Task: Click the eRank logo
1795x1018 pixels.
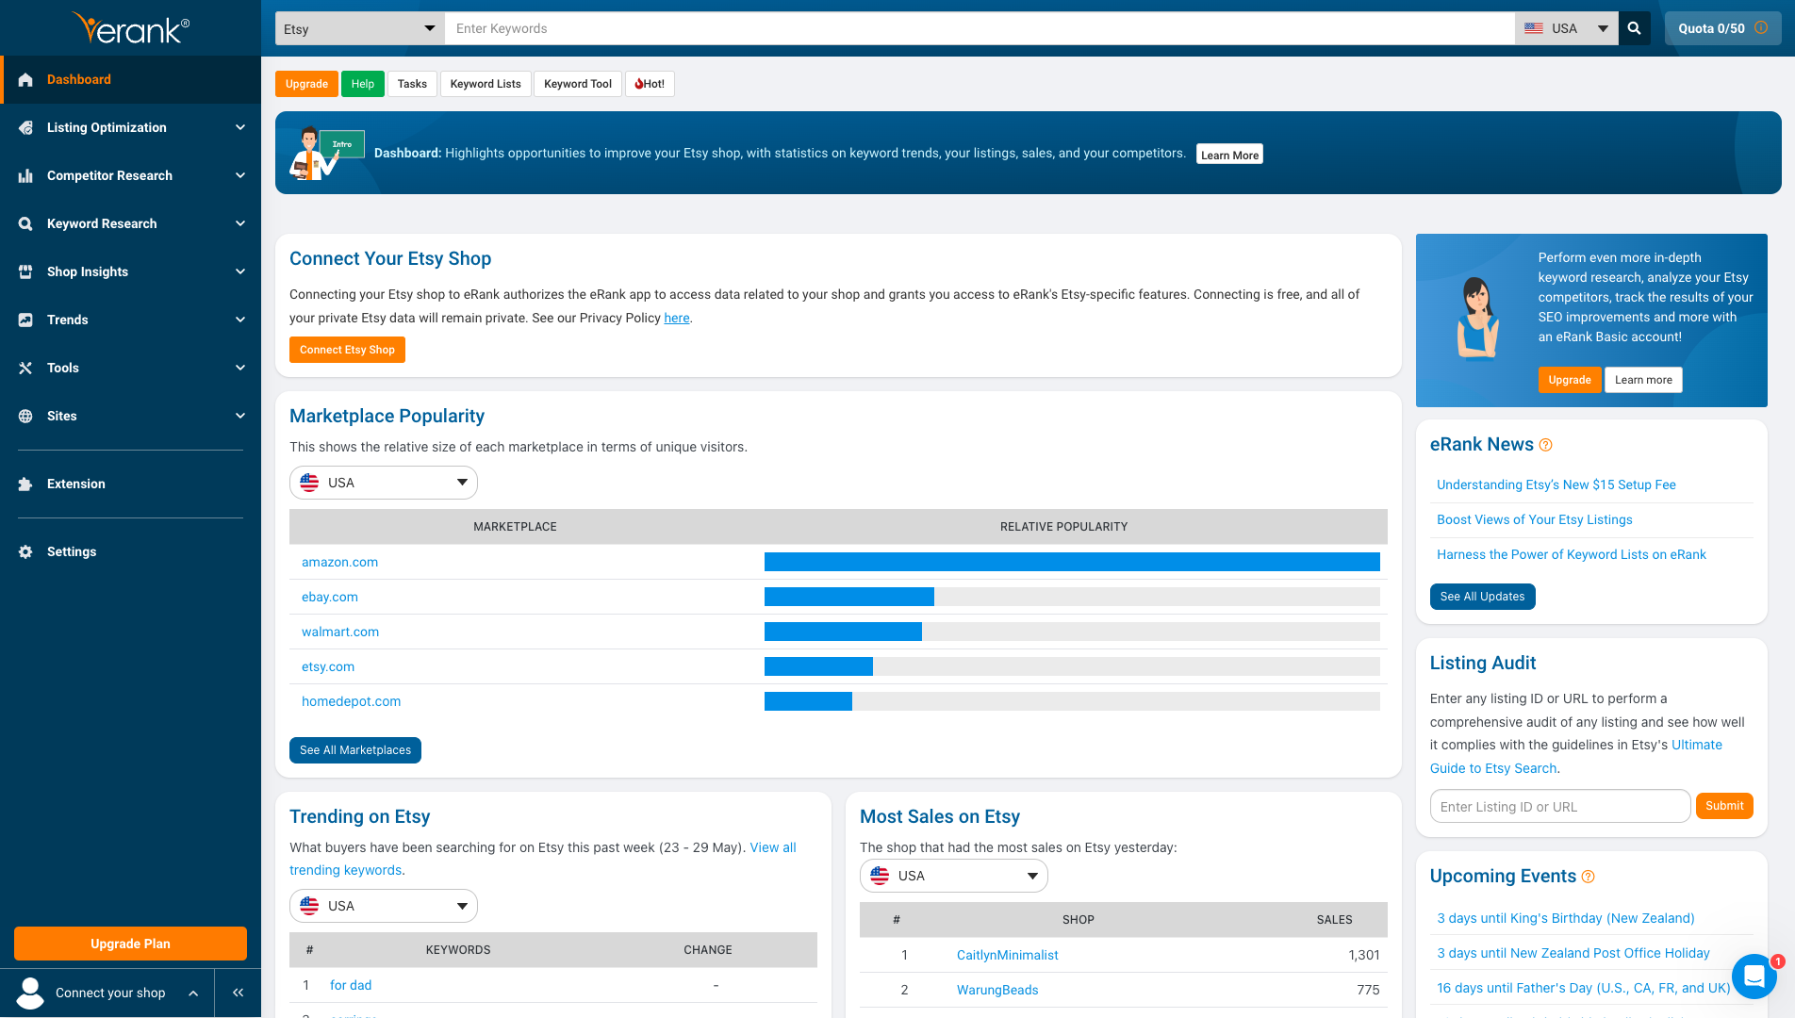Action: tap(130, 28)
